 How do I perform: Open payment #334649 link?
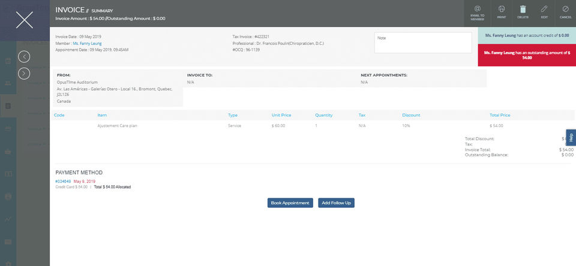[63, 182]
